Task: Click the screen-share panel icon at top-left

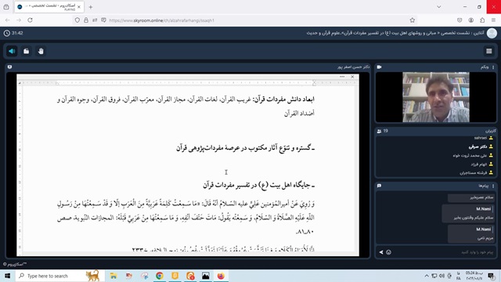Action: pos(9,67)
